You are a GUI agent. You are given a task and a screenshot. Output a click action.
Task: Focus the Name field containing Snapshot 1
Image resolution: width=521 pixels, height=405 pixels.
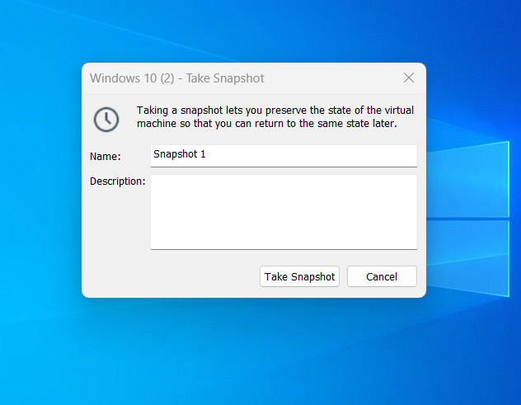click(x=284, y=156)
